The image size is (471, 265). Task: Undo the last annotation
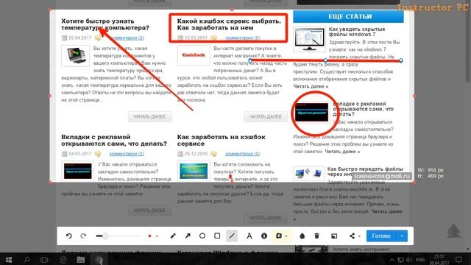[68, 236]
